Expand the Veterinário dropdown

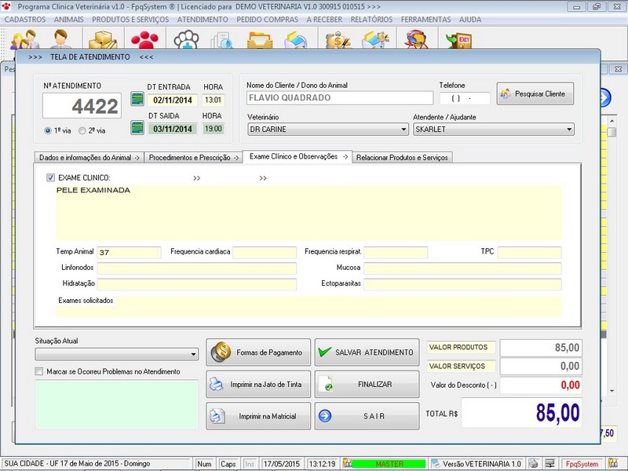pyautogui.click(x=403, y=130)
